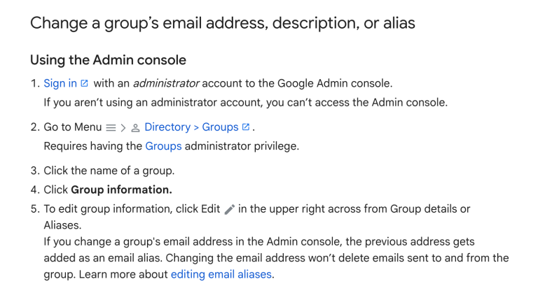The width and height of the screenshot is (538, 307).
Task: Click the Using the Admin console subheading
Action: click(108, 59)
